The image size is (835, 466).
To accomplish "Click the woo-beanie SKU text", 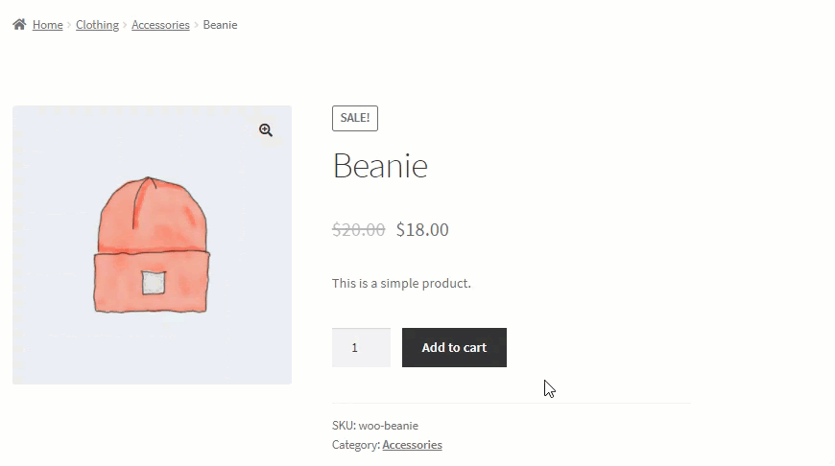I will 388,426.
